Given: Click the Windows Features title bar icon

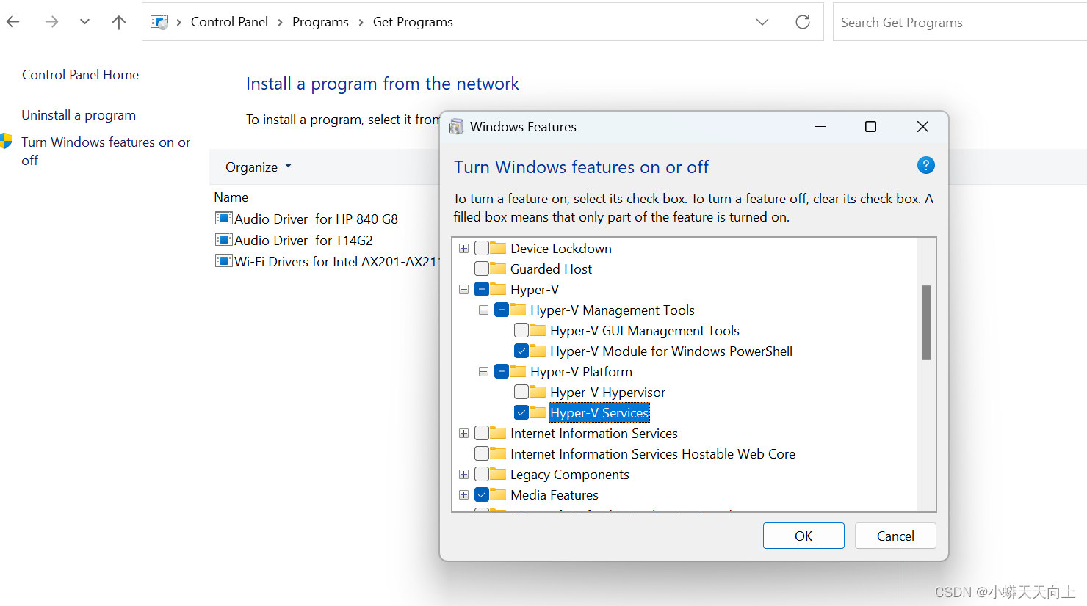Looking at the screenshot, I should click(456, 126).
